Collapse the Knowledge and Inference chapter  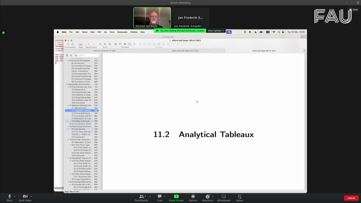point(66,84)
